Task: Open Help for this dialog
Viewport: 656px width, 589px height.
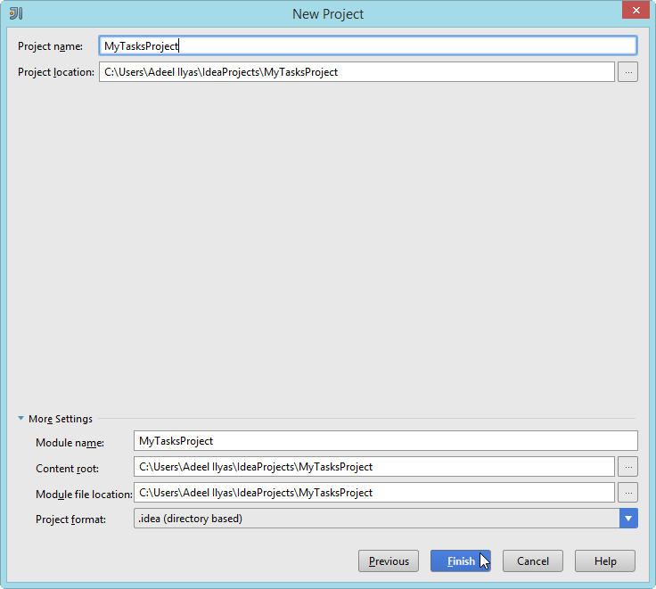Action: click(605, 560)
